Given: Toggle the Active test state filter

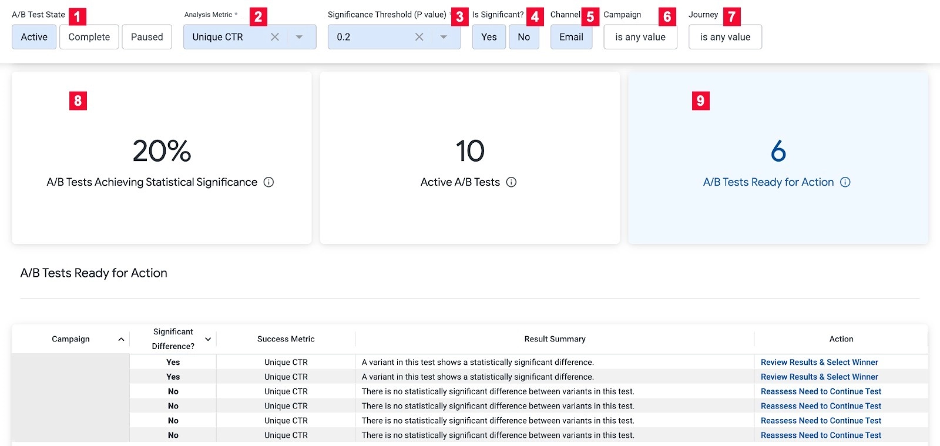Looking at the screenshot, I should coord(34,37).
